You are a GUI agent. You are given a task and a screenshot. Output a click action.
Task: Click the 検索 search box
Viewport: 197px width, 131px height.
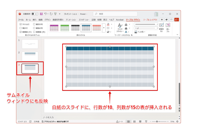coord(115,14)
